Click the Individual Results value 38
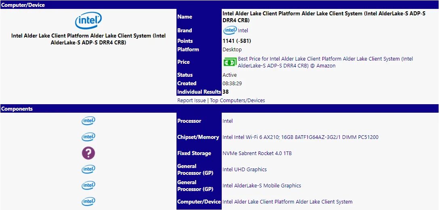This screenshot has width=439, height=210. [x=225, y=92]
